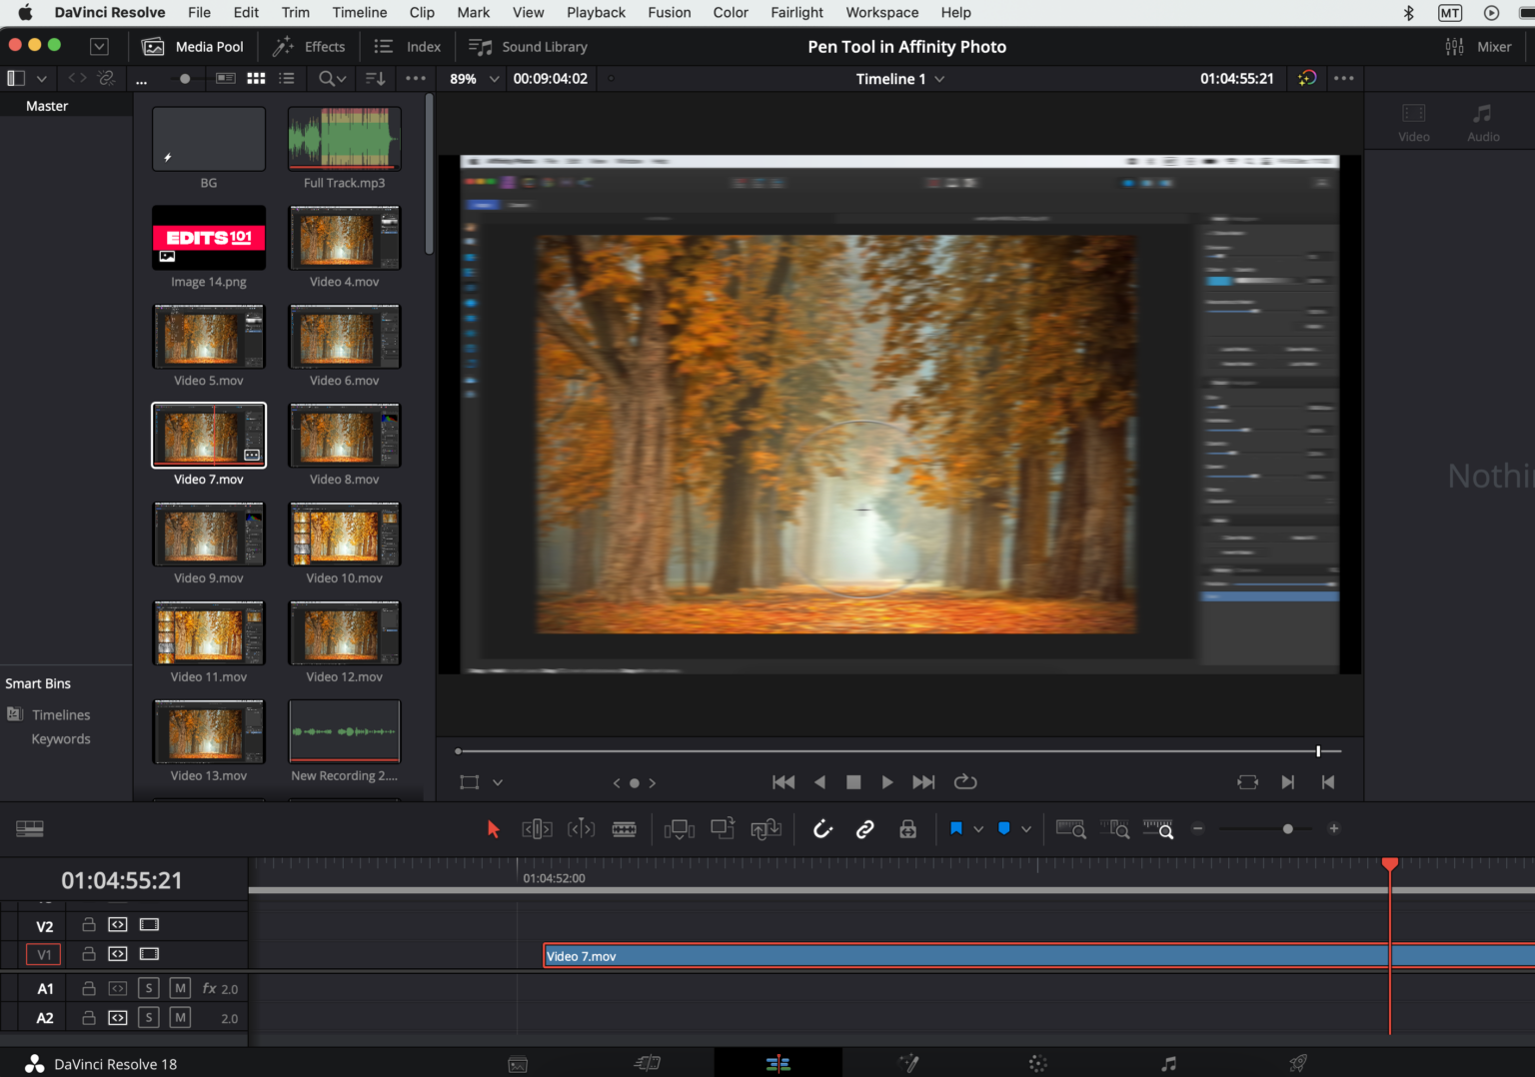The image size is (1535, 1077).
Task: Lock video track V2
Action: pyautogui.click(x=89, y=925)
